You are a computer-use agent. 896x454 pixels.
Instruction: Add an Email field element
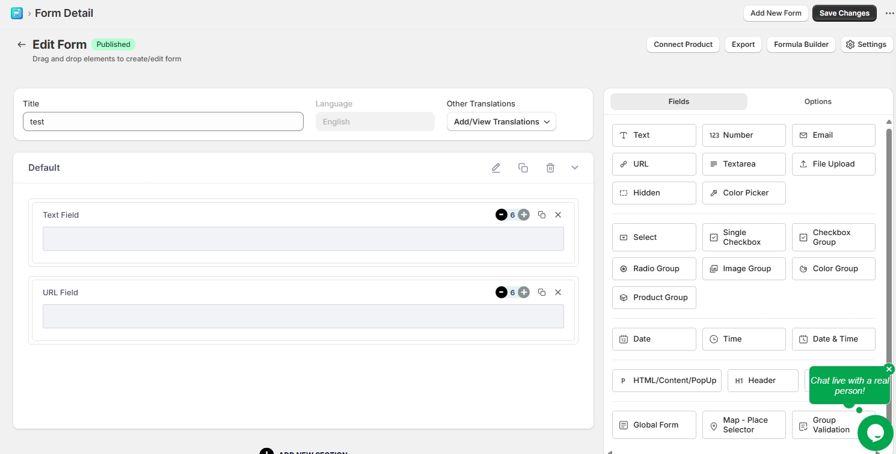click(x=833, y=135)
